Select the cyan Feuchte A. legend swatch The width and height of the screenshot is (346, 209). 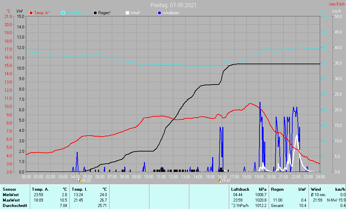(x=63, y=13)
